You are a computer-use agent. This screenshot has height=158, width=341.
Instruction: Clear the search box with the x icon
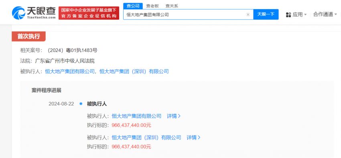tap(248, 14)
